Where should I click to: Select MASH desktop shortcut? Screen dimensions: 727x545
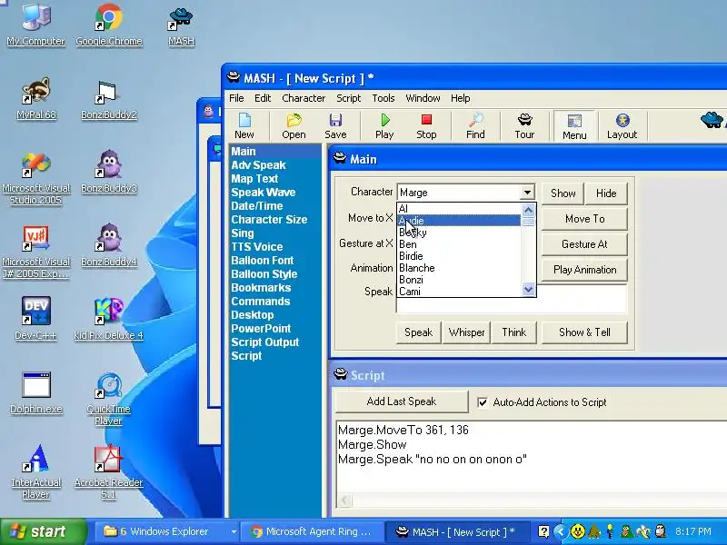pyautogui.click(x=181, y=25)
